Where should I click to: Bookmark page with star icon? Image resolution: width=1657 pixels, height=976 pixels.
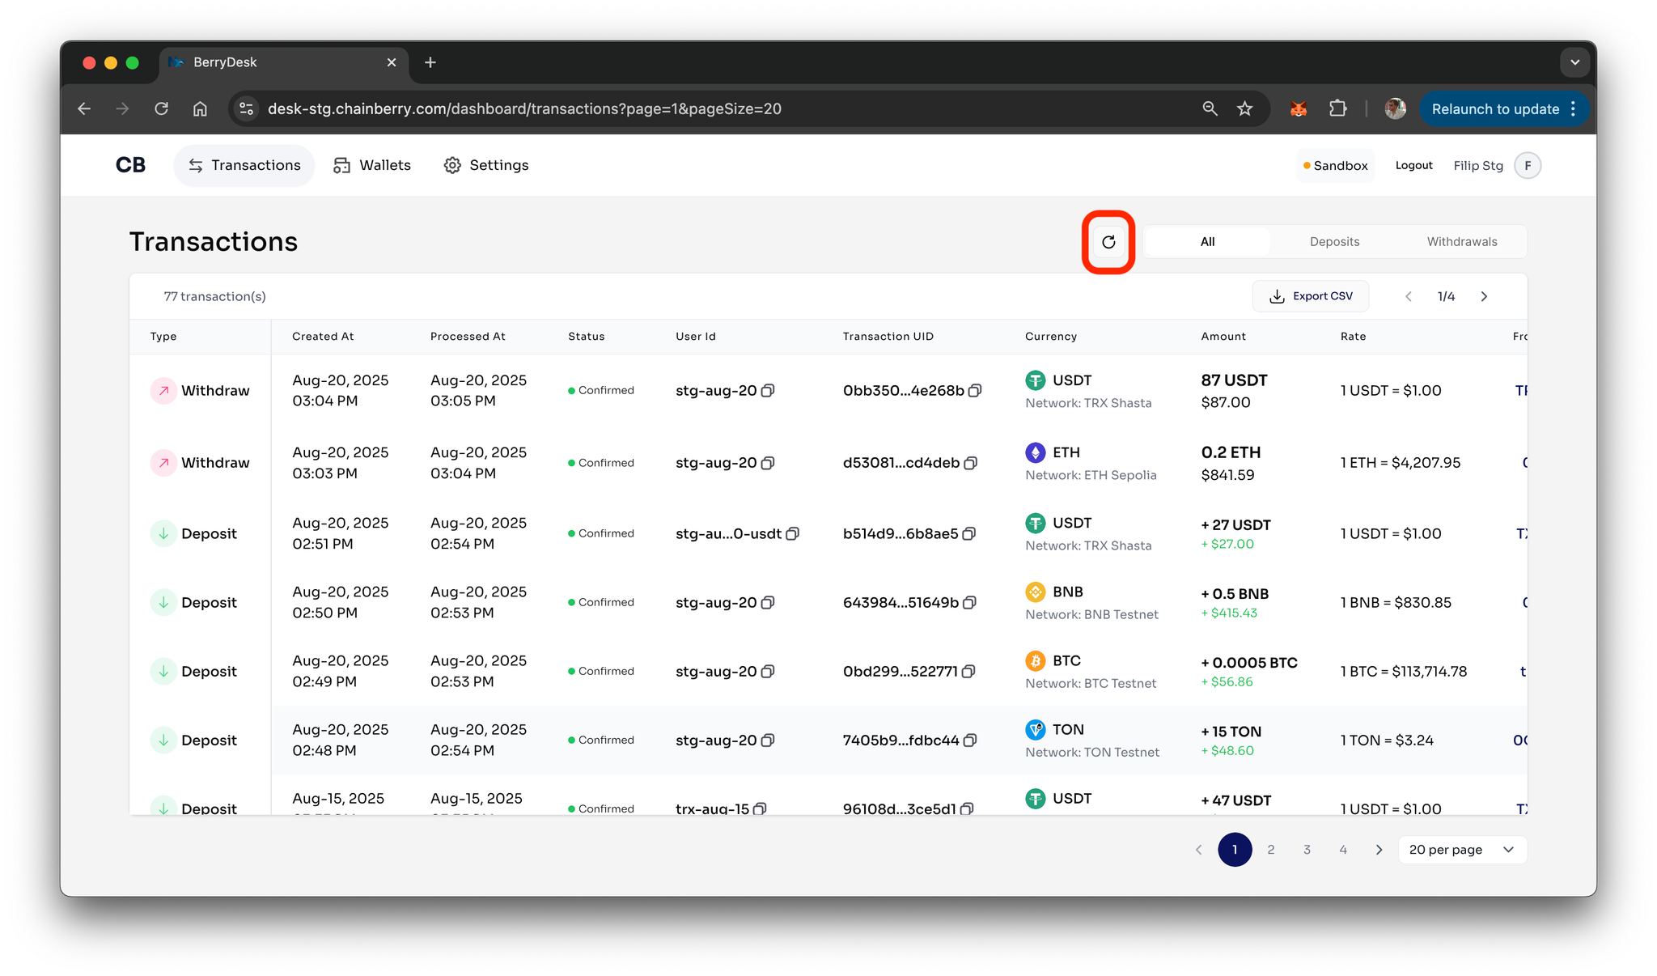coord(1245,108)
